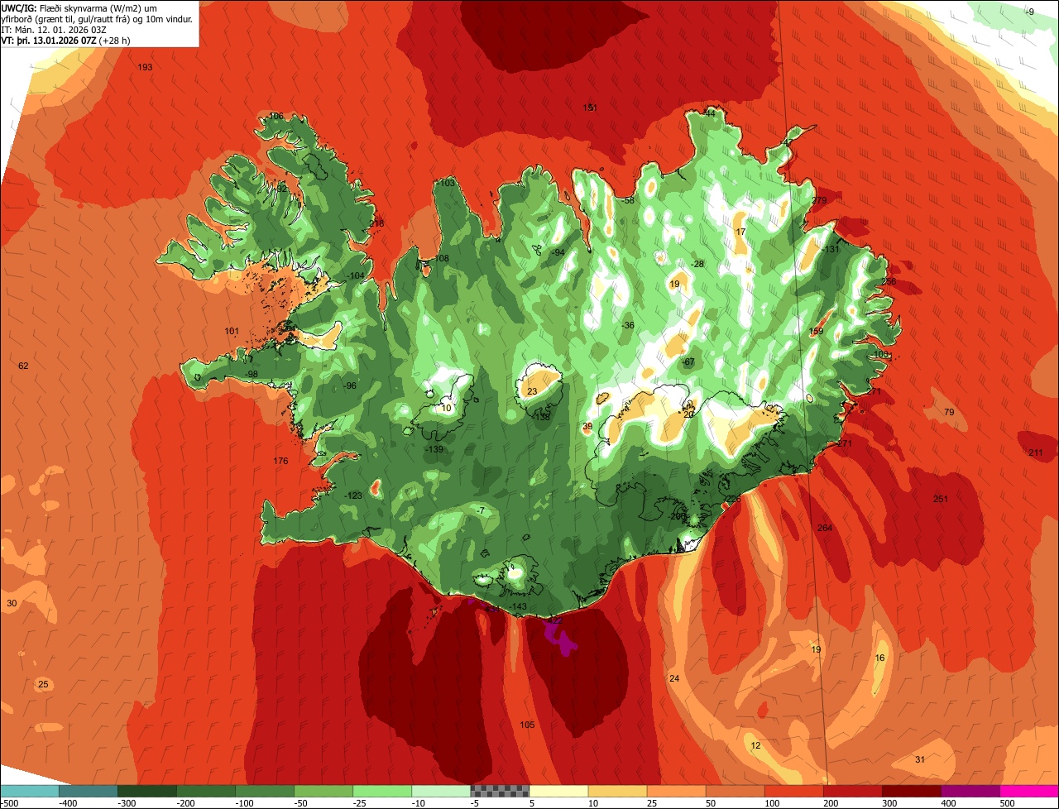Click the map value -98
The height and width of the screenshot is (809, 1059).
click(x=252, y=374)
